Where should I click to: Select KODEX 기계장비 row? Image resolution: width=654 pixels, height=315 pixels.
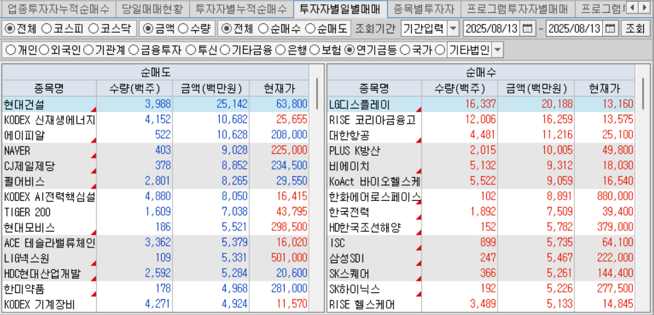(156, 304)
